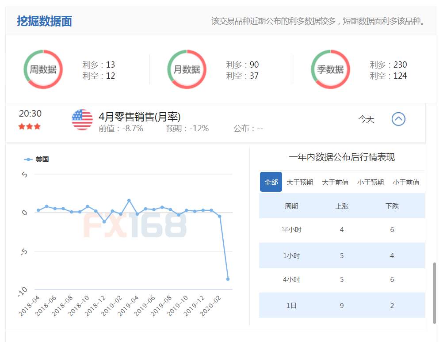Image resolution: width=443 pixels, height=342 pixels.
Task: Click the 半小时 row label
Action: (291, 230)
